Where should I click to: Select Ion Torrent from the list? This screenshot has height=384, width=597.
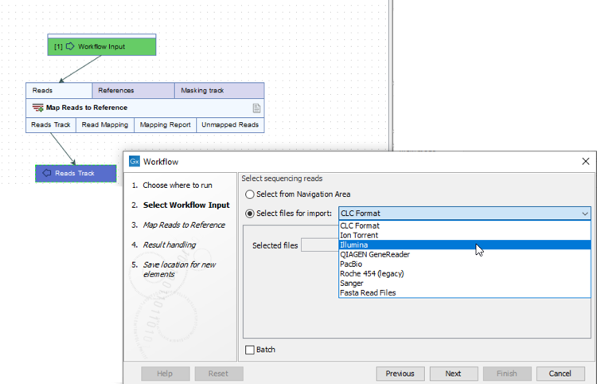[x=465, y=235]
